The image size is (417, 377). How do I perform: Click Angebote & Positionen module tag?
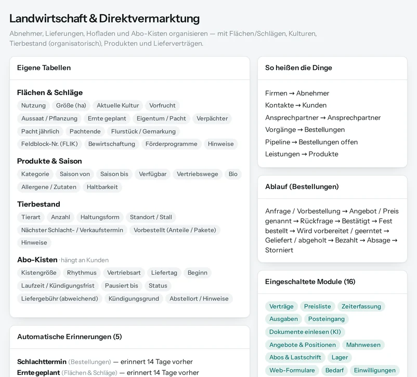click(x=303, y=345)
